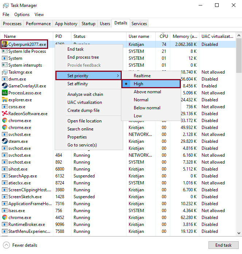Set priority to Low
Screen dimensions: 242x254
[x=151, y=116]
